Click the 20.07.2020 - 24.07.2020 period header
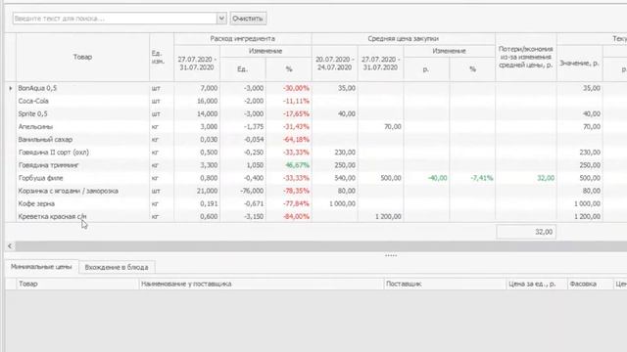Image resolution: width=627 pixels, height=352 pixels. coord(335,63)
